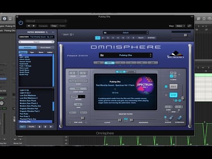
Task: Open the View Editor dropdown
Action: point(181,26)
